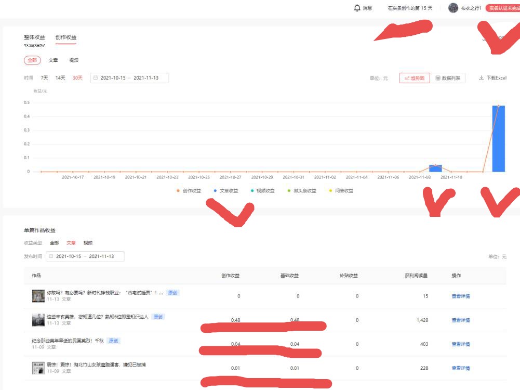Select the 文章 filter above the chart
The height and width of the screenshot is (390, 520).
53,60
